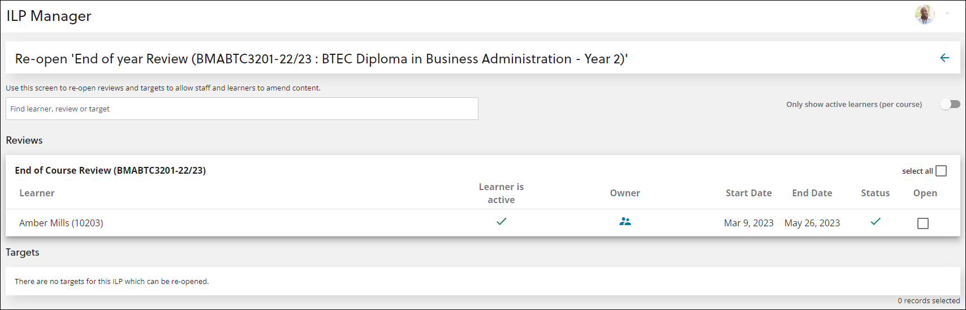Click the Start Date column header
Viewport: 966px width, 310px height.
tap(749, 193)
